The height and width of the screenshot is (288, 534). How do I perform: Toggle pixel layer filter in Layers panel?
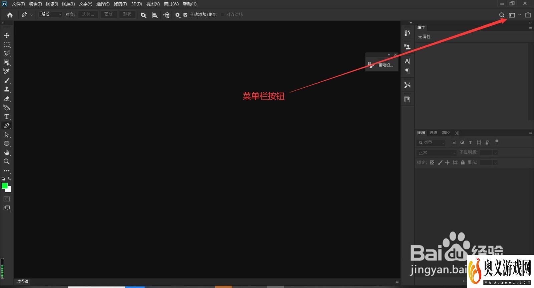pyautogui.click(x=454, y=143)
